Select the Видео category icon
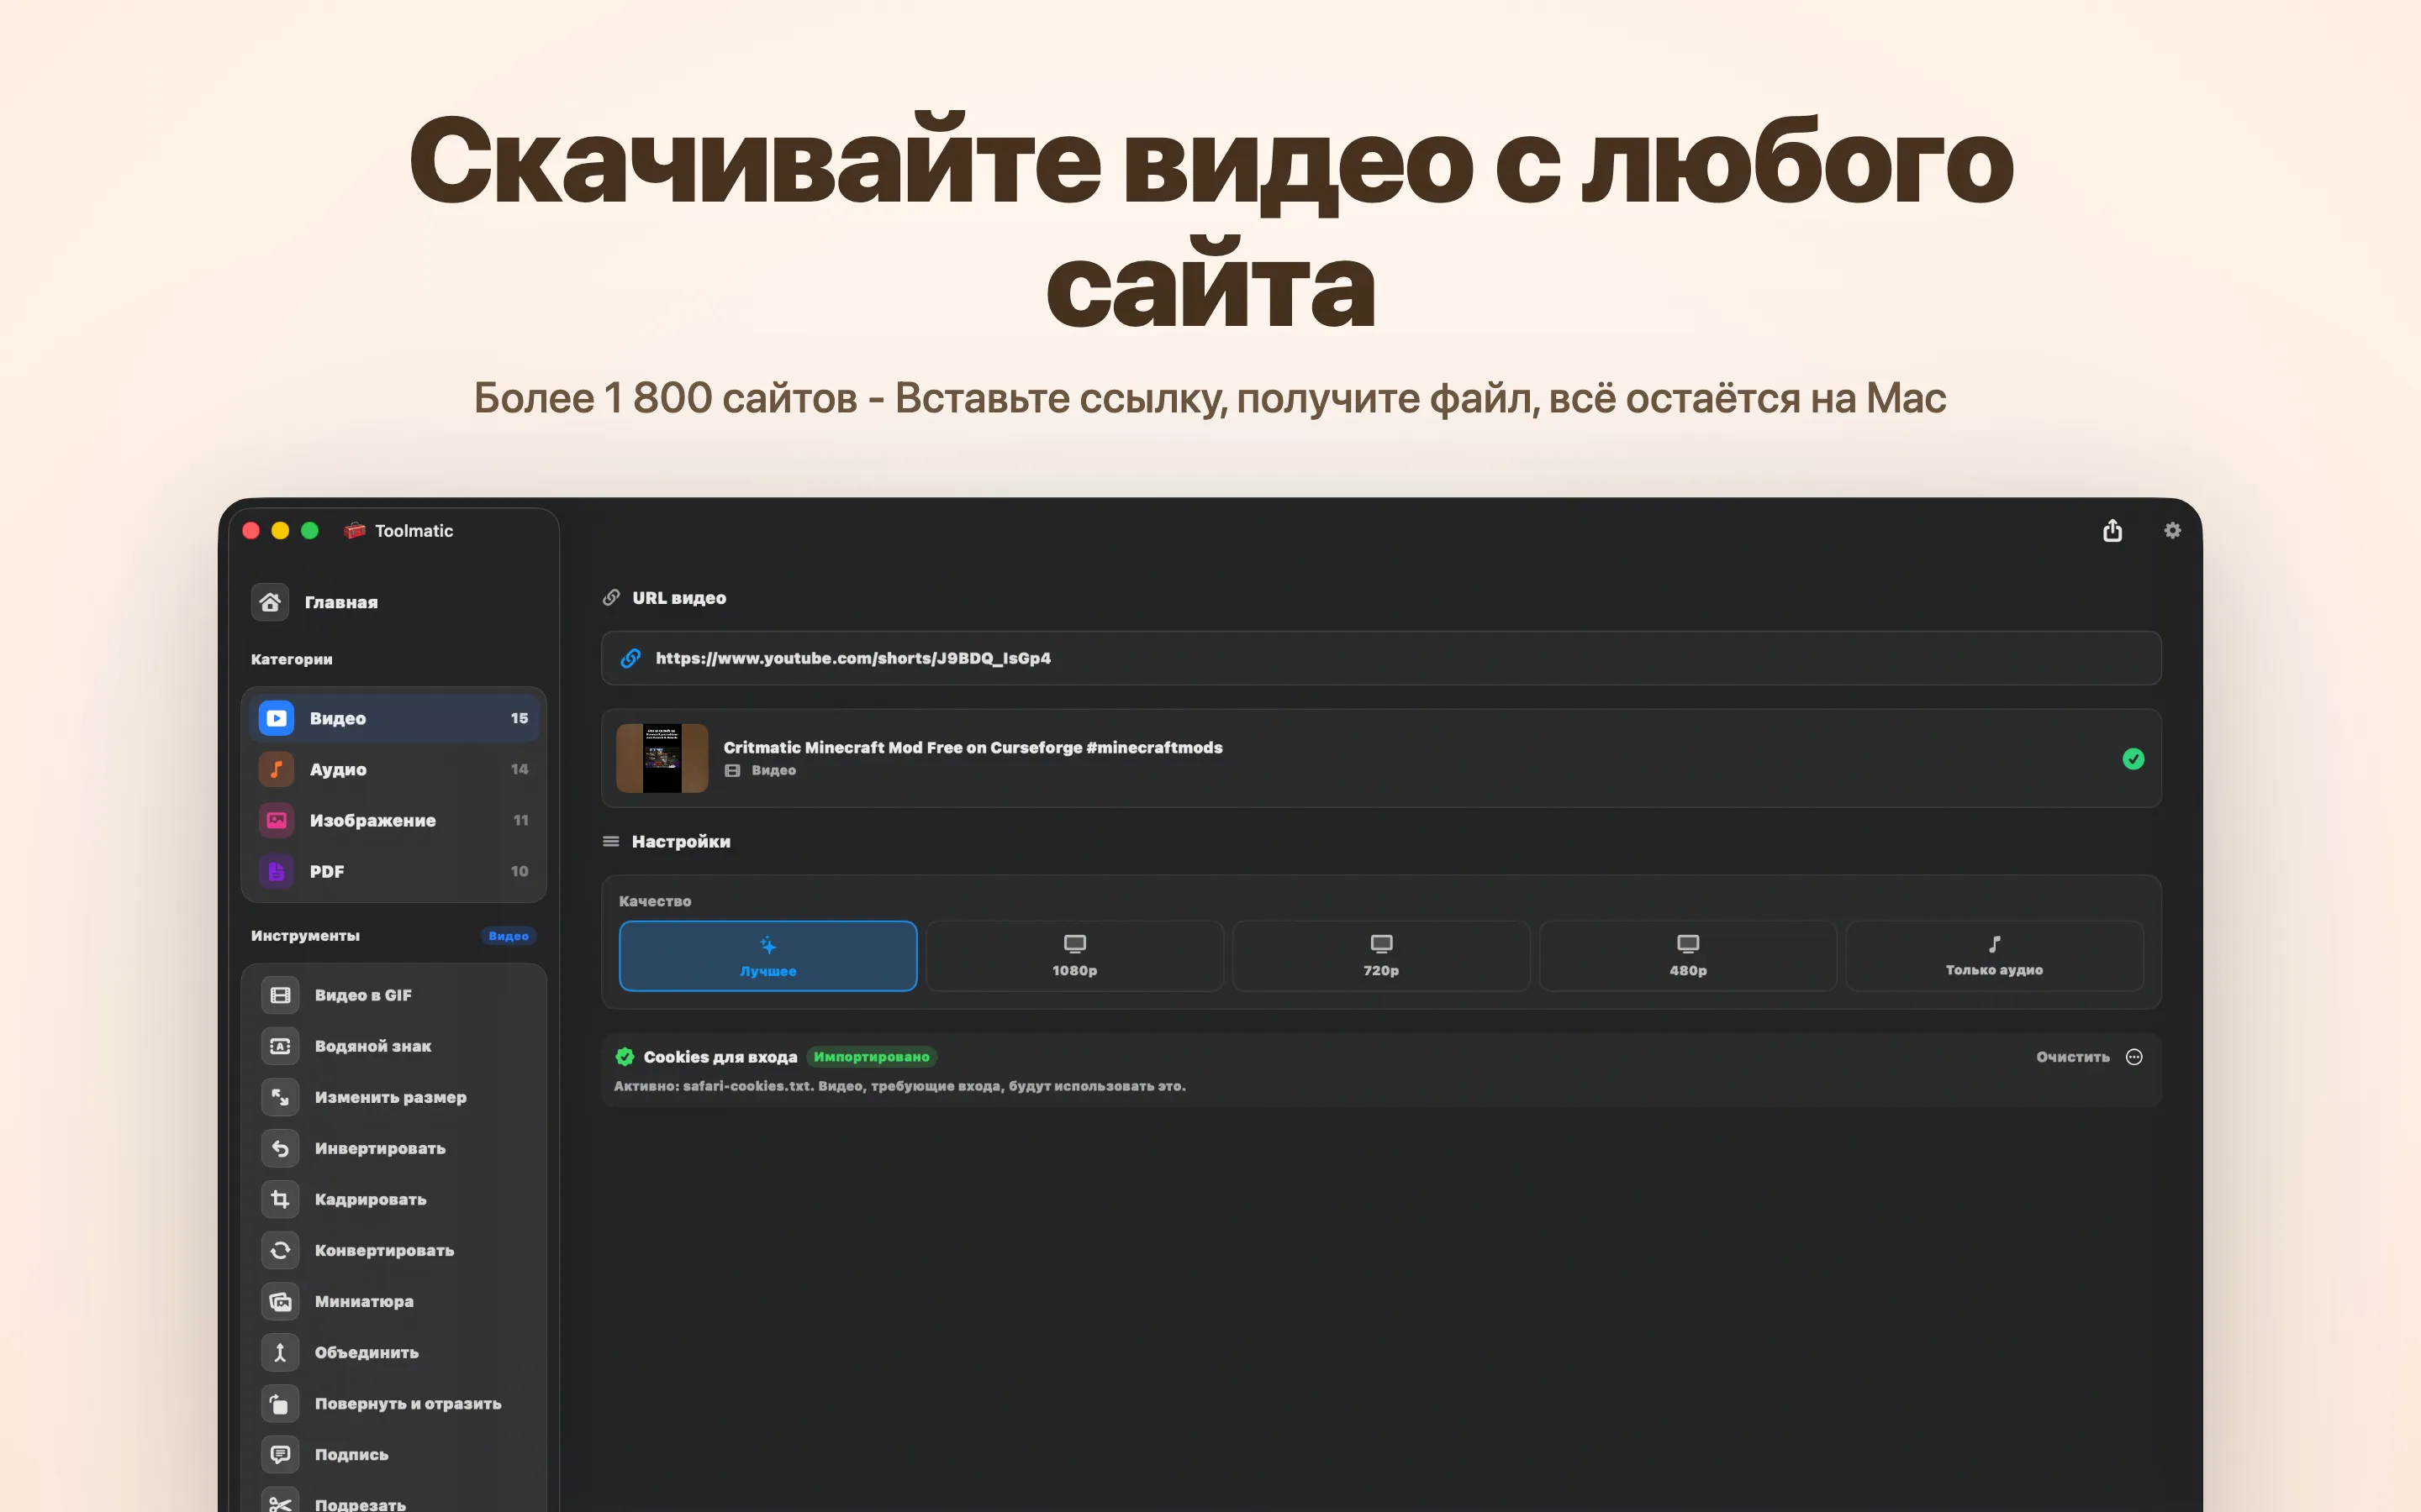The width and height of the screenshot is (2421, 1512). click(x=276, y=718)
